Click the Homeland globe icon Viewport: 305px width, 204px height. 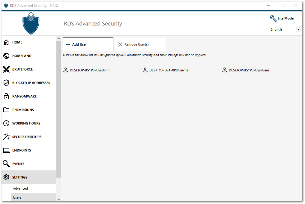(x=6, y=56)
